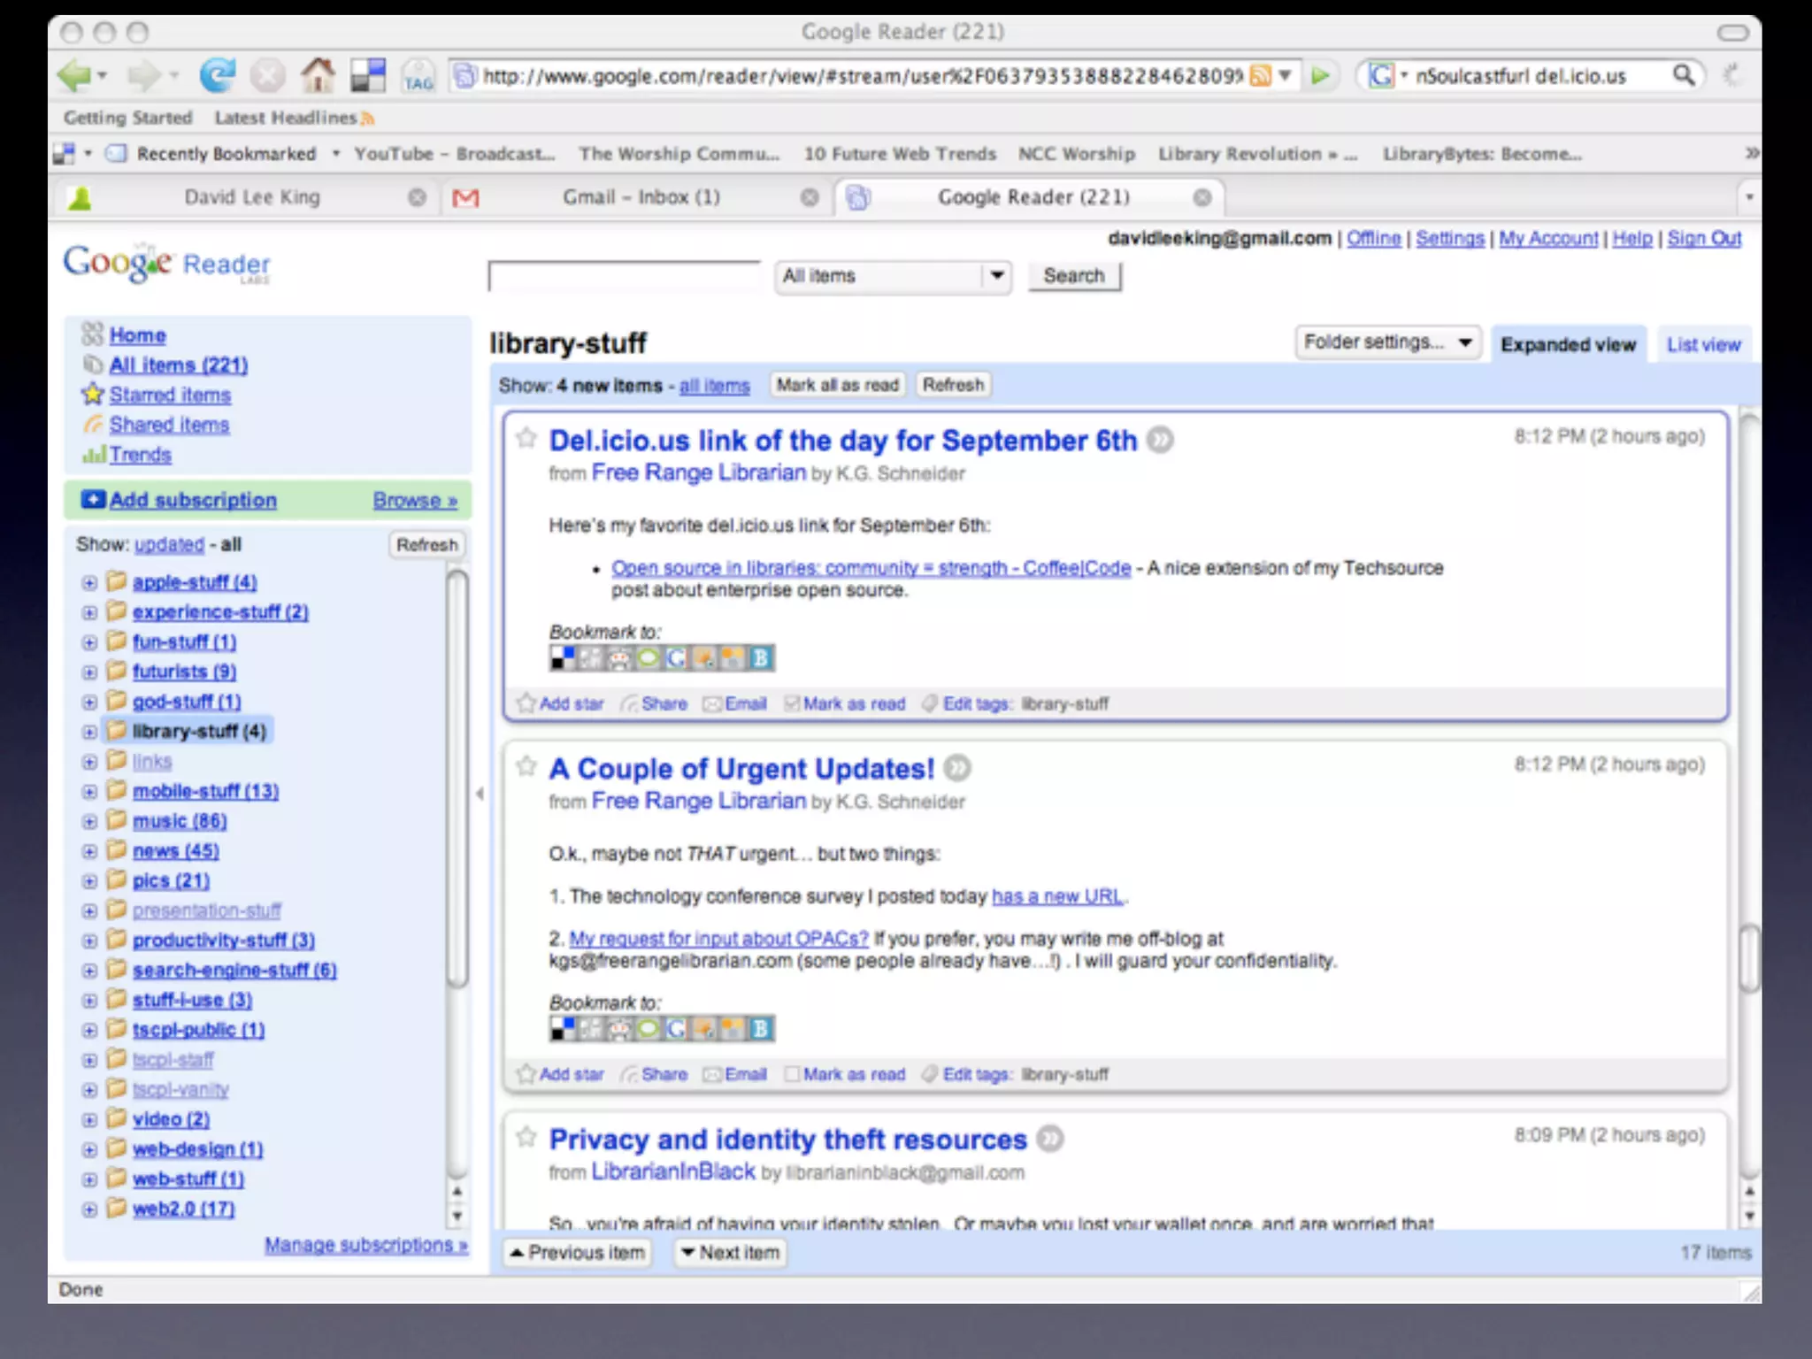Expand the music folder in sidebar

[x=89, y=822]
